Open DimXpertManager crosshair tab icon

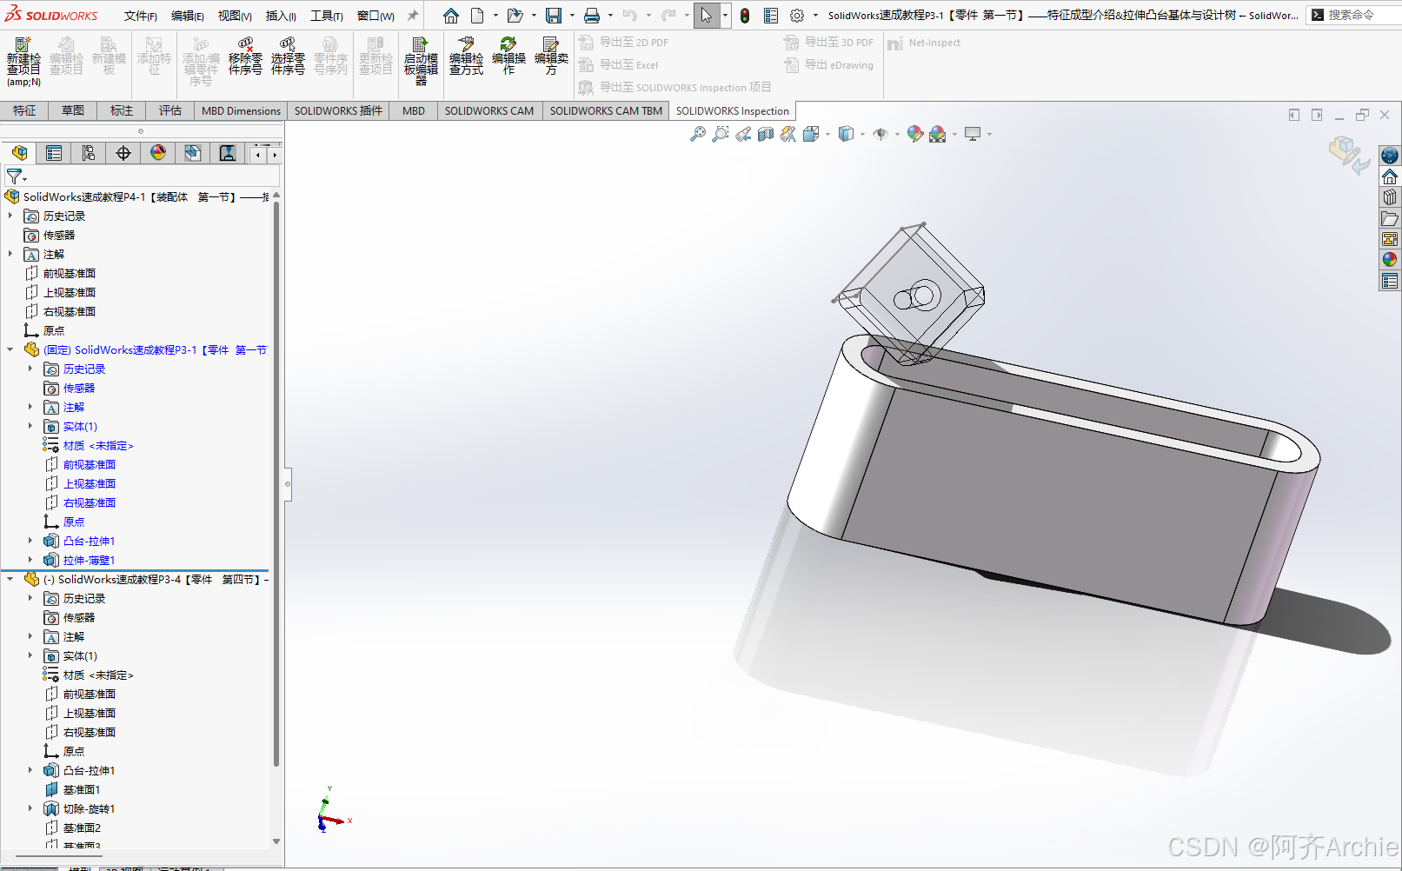(123, 153)
